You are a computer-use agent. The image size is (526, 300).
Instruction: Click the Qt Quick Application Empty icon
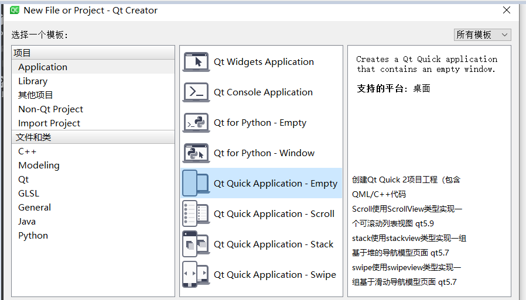tap(196, 183)
